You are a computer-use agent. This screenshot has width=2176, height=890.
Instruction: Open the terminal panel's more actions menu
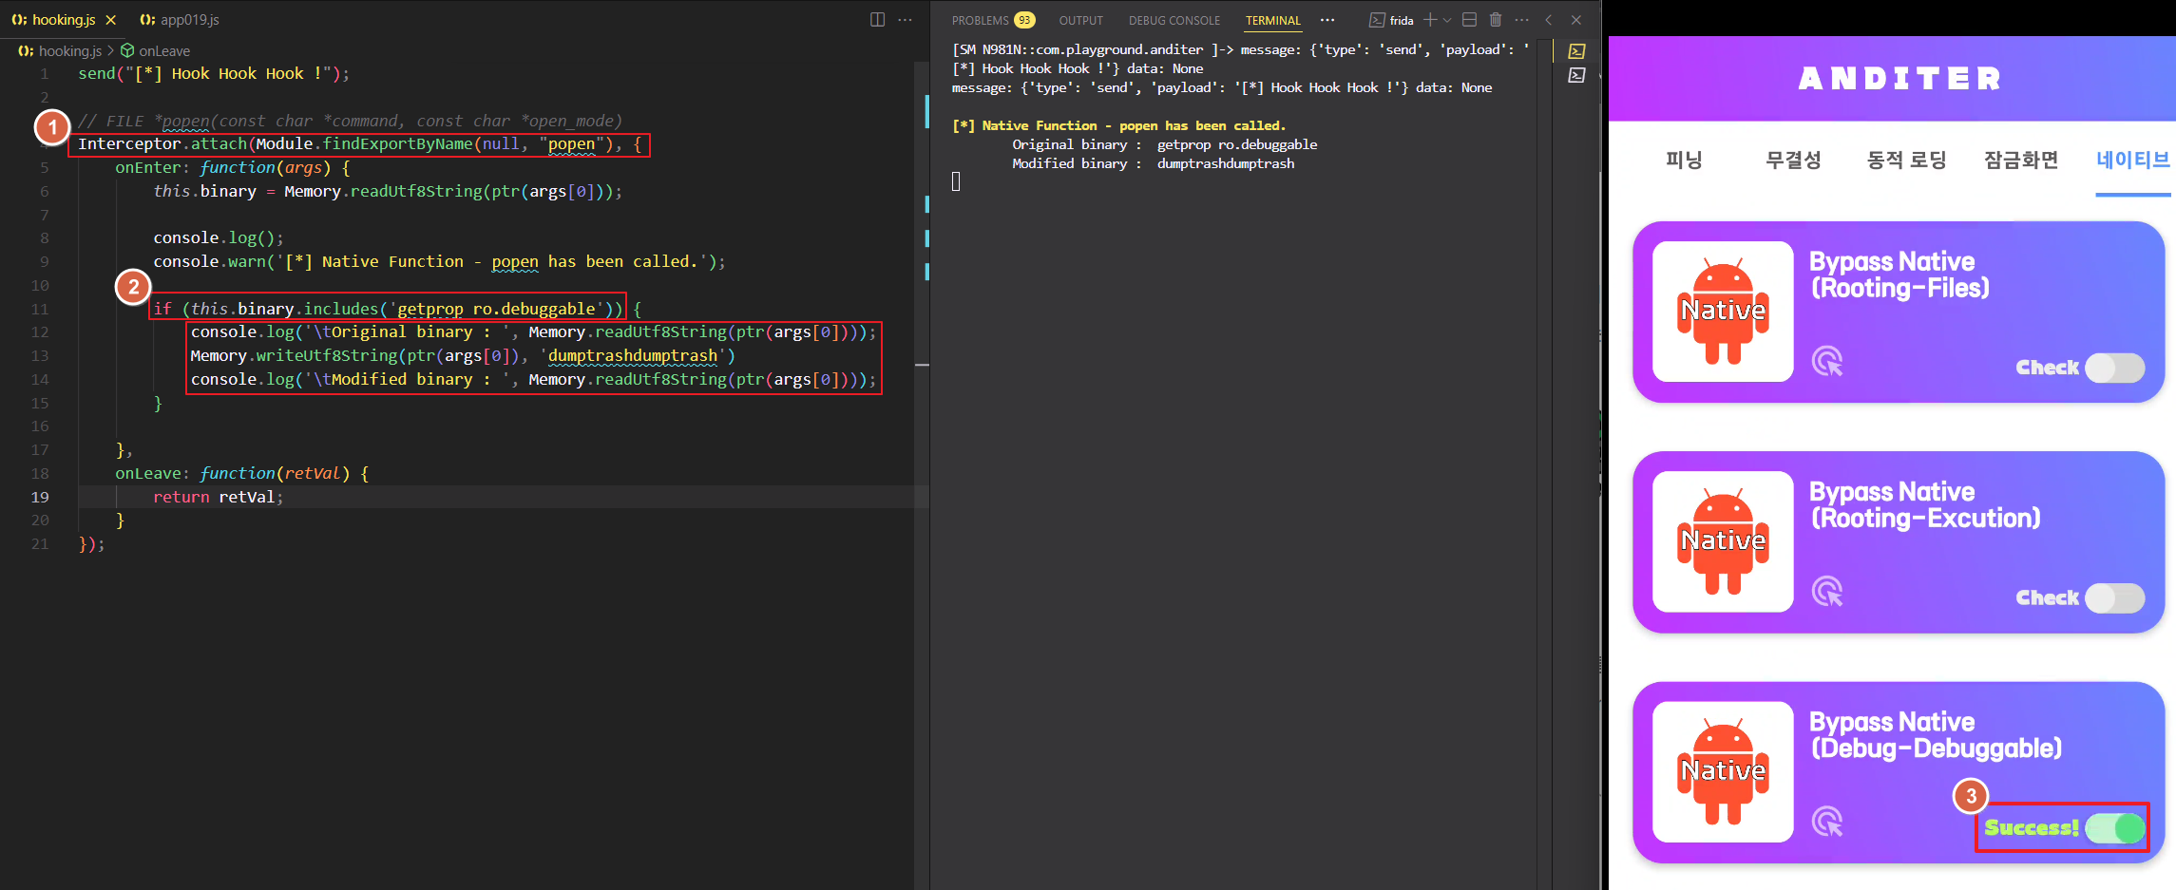tap(1522, 20)
